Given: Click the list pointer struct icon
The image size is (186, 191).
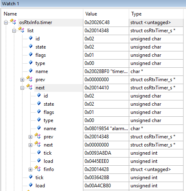Looking at the screenshot, I should pos(21,30).
